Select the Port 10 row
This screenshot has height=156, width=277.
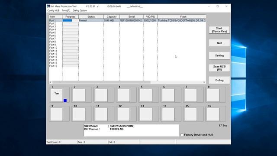point(127,48)
